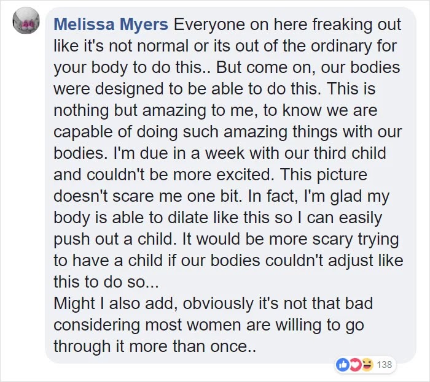Open the 138 reactions count list
The height and width of the screenshot is (382, 430).
tap(384, 365)
